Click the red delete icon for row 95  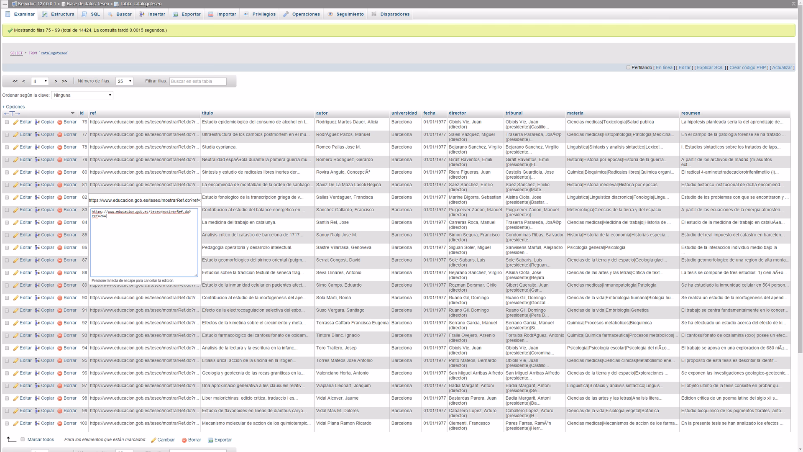point(60,361)
